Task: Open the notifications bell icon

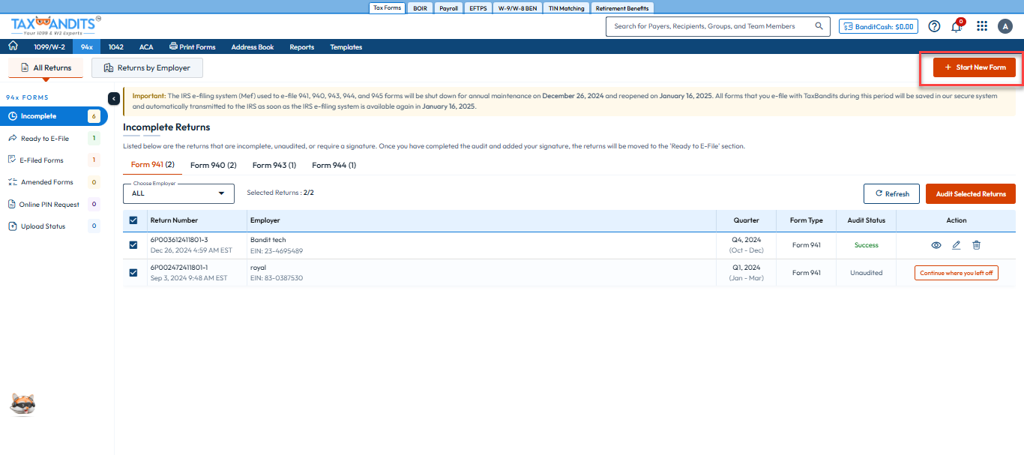Action: (x=957, y=26)
